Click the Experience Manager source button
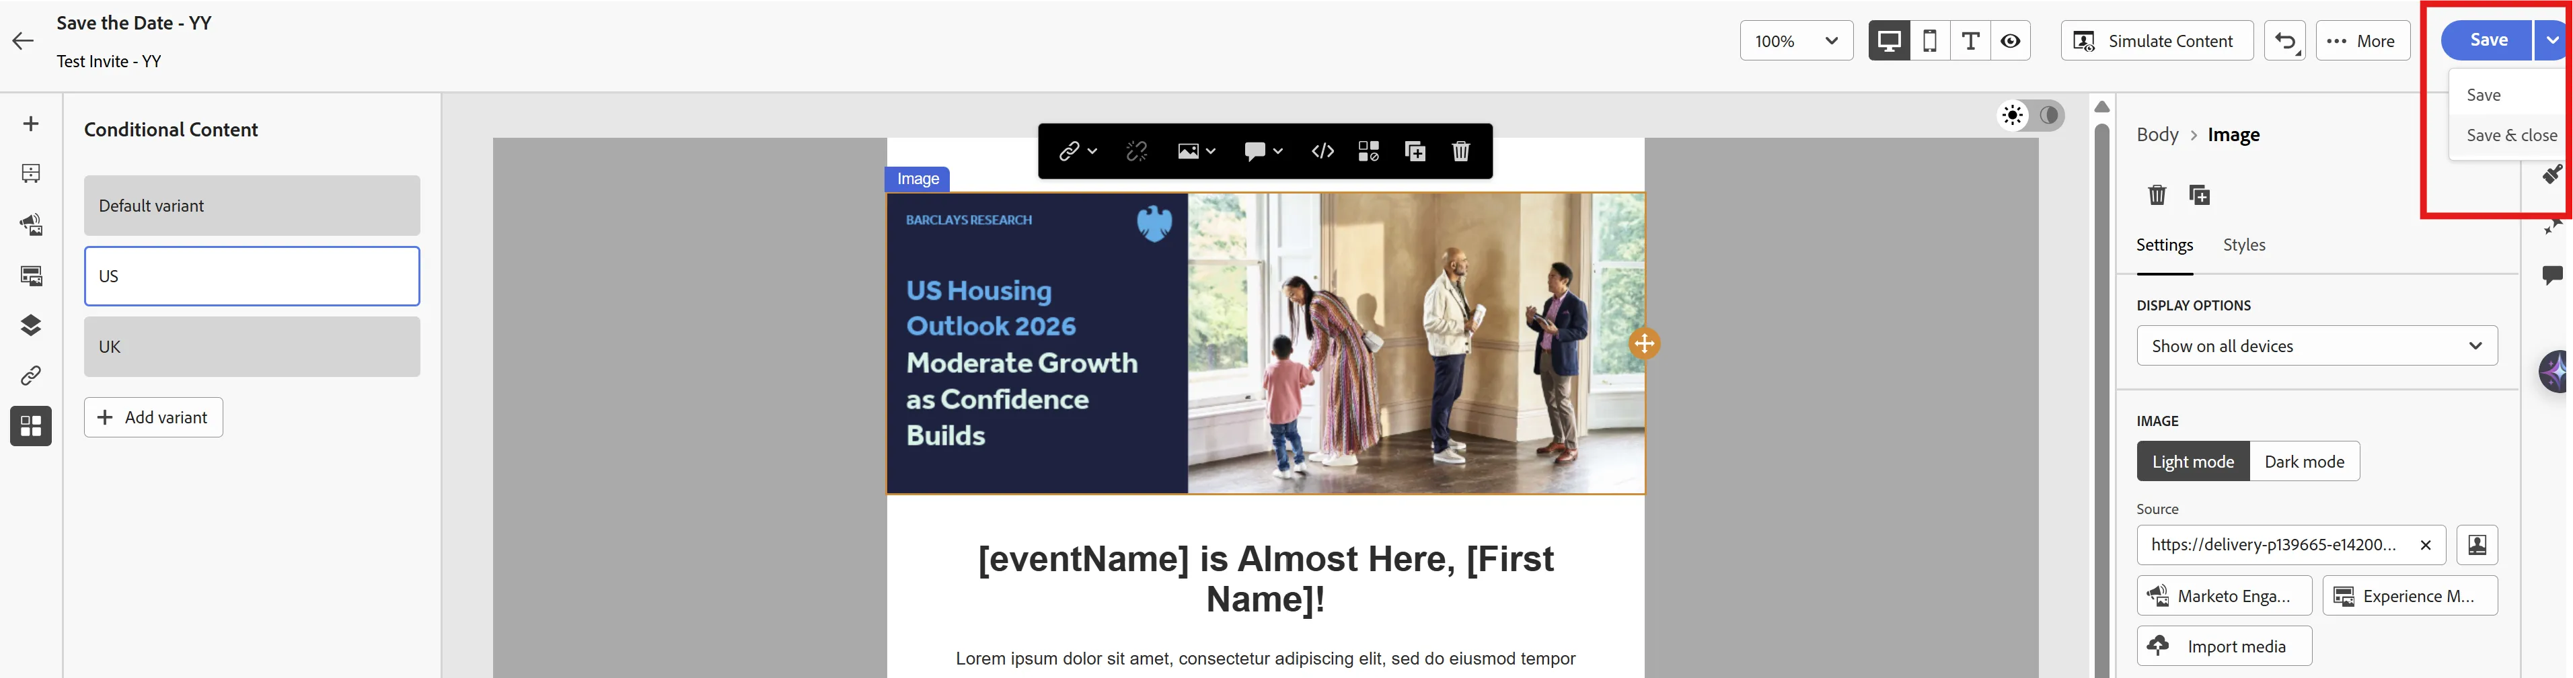2573x678 pixels. 2409,596
